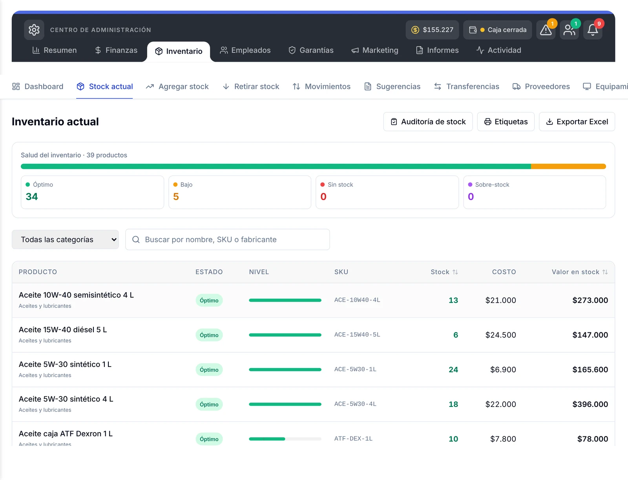The height and width of the screenshot is (480, 628).
Task: Click level bar for Aceite caja ATF Dexron
Action: click(285, 439)
